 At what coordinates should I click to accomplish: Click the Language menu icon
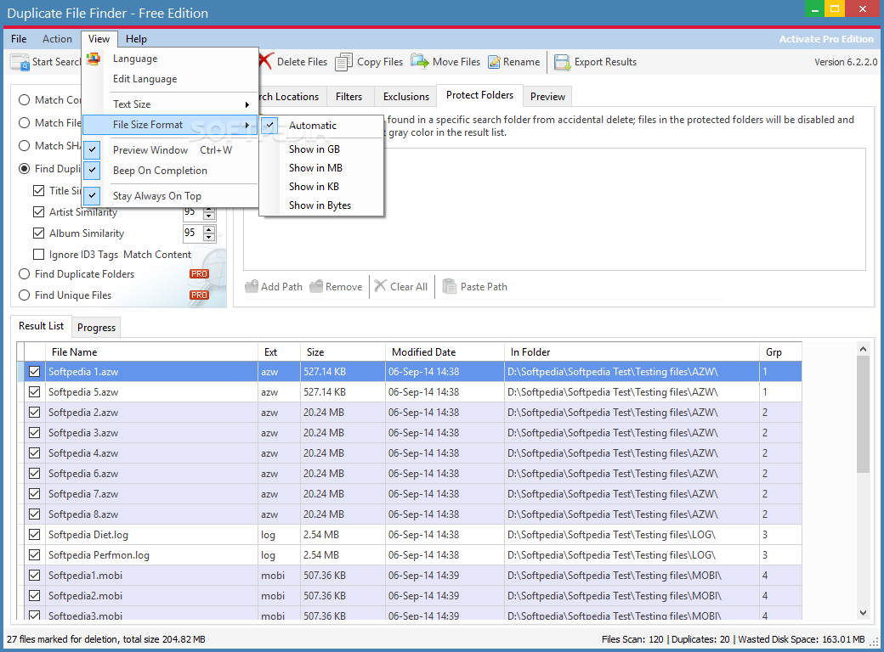click(93, 59)
